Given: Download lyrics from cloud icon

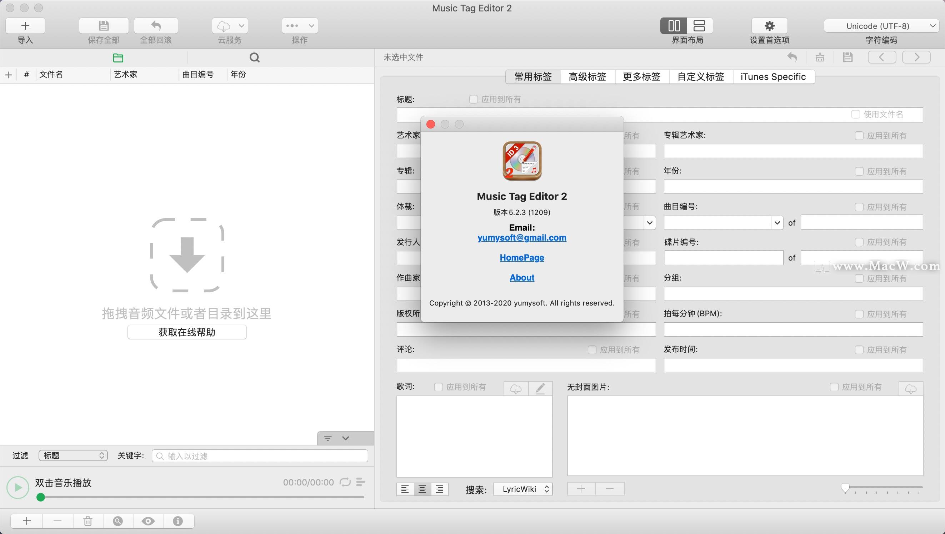Looking at the screenshot, I should 516,389.
